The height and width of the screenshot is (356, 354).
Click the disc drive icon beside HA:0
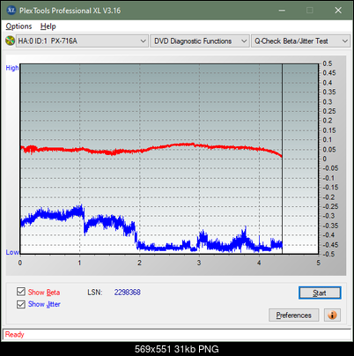(x=11, y=41)
